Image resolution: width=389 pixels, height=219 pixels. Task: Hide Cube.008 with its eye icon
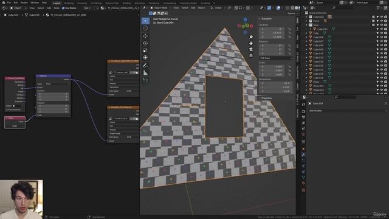pos(382,46)
